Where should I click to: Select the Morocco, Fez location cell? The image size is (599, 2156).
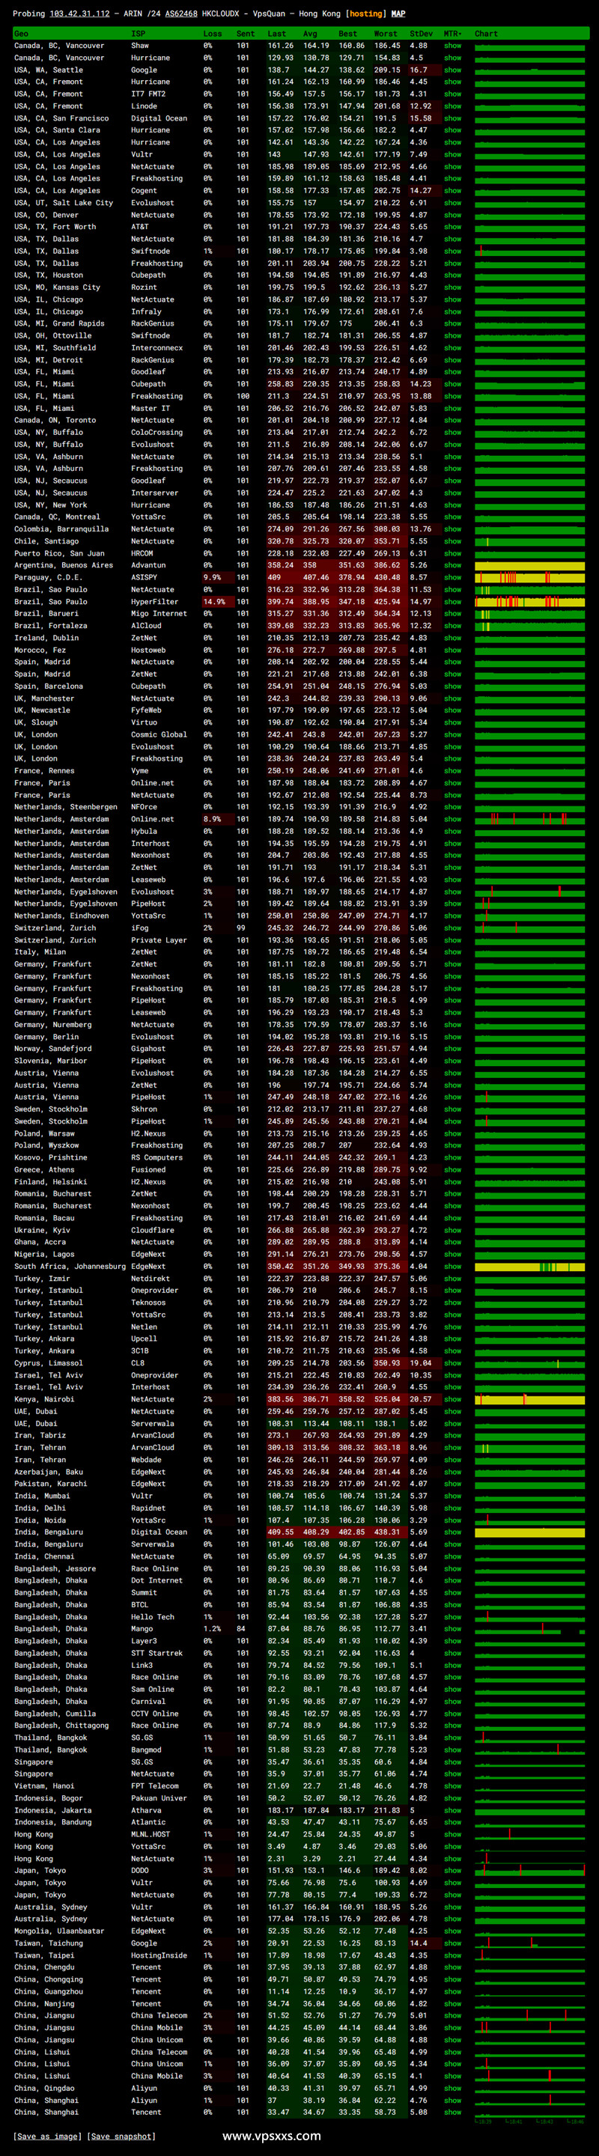(x=43, y=651)
